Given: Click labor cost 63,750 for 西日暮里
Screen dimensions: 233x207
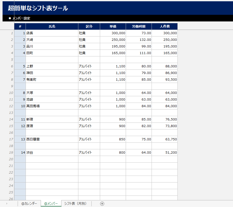Looking at the screenshot, I should tap(165, 139).
